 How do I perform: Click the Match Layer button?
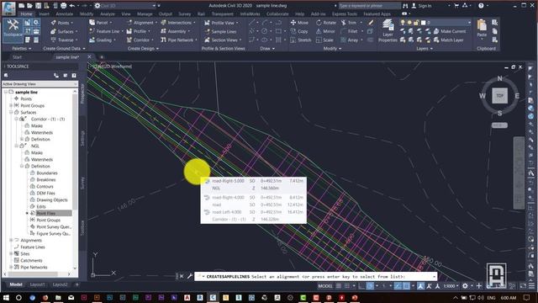(448, 40)
